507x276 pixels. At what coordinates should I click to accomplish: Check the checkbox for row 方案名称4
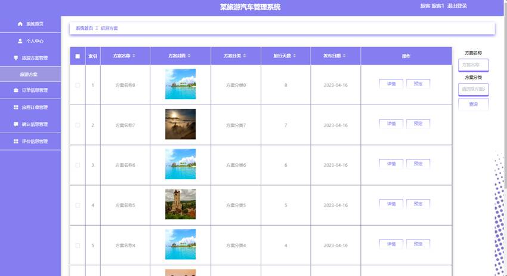(x=78, y=246)
